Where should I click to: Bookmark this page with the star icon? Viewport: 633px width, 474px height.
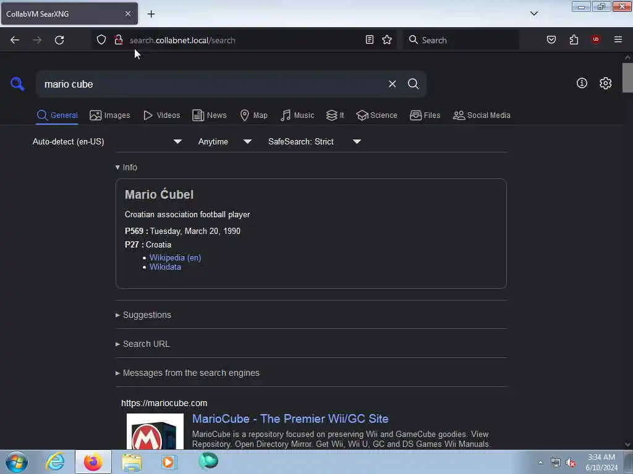[x=387, y=39]
